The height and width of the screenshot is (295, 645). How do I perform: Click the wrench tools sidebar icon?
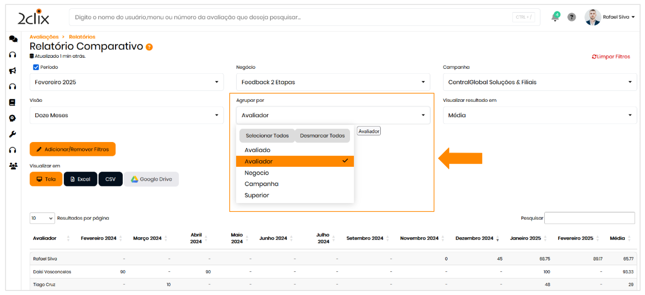(x=13, y=134)
